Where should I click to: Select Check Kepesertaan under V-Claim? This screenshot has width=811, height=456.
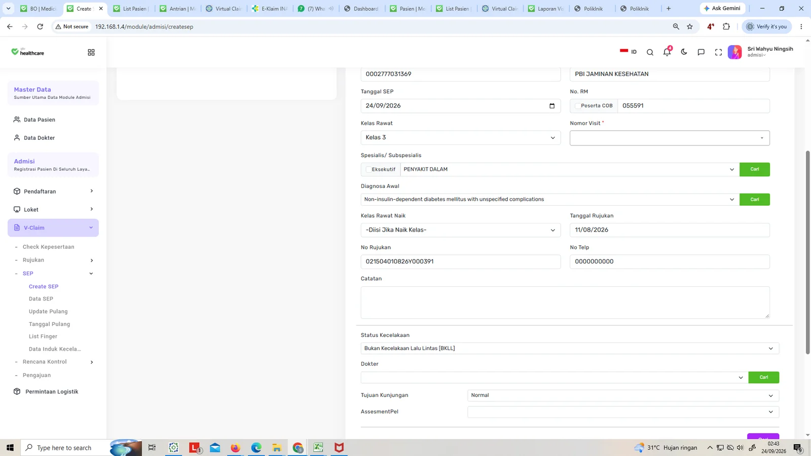click(x=48, y=247)
